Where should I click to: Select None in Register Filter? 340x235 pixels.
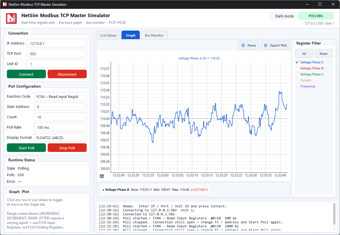323,54
